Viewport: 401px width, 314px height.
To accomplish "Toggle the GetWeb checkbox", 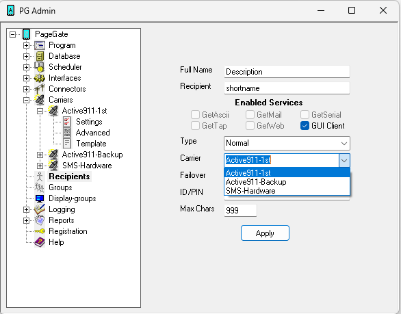I will click(250, 126).
